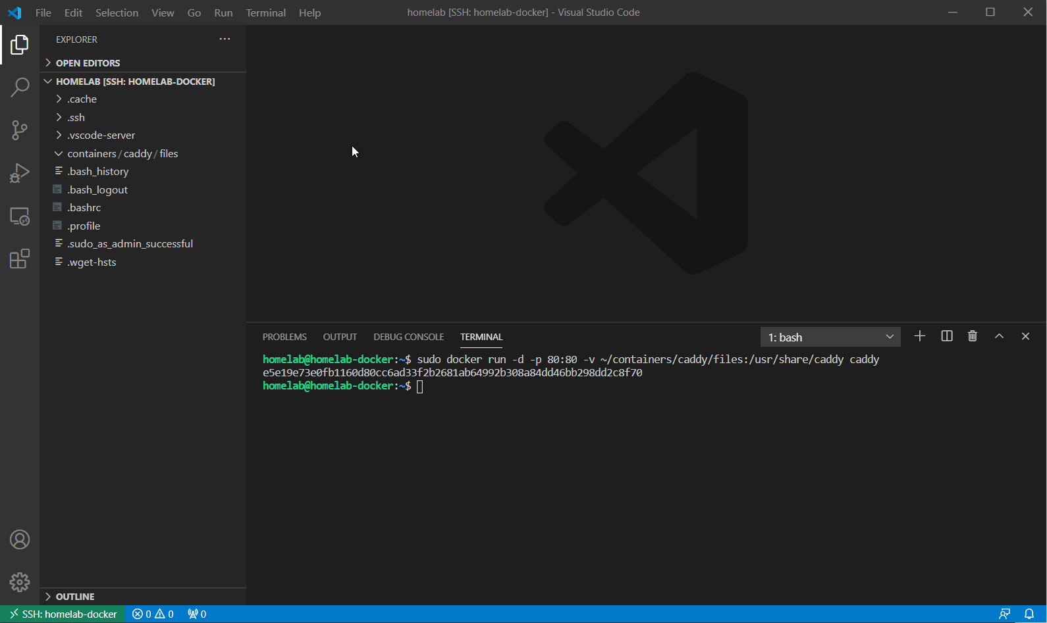The width and height of the screenshot is (1047, 623).
Task: Open the Selection menu
Action: tap(117, 12)
